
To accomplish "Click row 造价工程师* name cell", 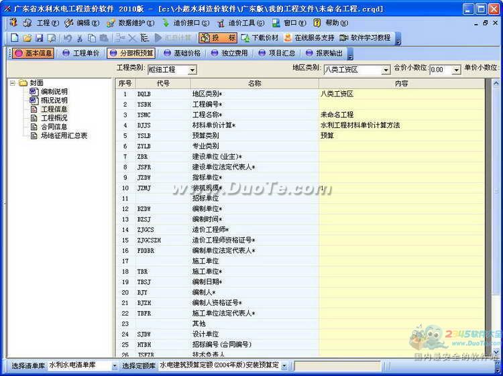I will (255, 229).
